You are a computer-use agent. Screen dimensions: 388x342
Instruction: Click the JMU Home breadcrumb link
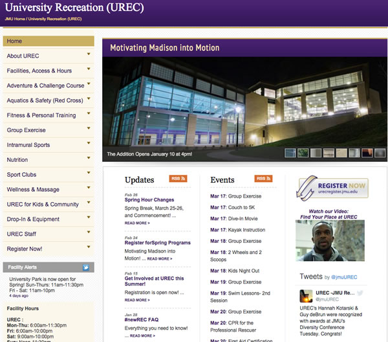coord(15,19)
